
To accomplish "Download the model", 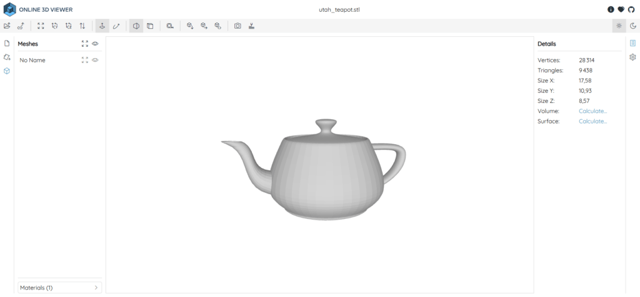I will click(x=190, y=26).
